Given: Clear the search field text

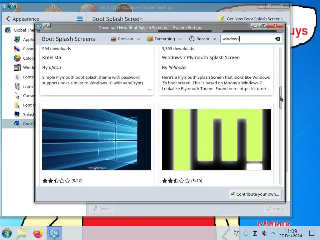Looking at the screenshot, I should tap(277, 39).
